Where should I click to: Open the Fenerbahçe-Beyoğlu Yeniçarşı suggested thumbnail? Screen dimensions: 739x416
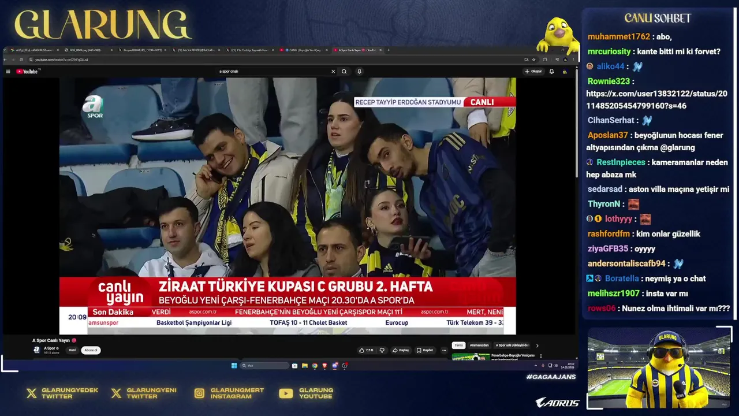(x=471, y=356)
